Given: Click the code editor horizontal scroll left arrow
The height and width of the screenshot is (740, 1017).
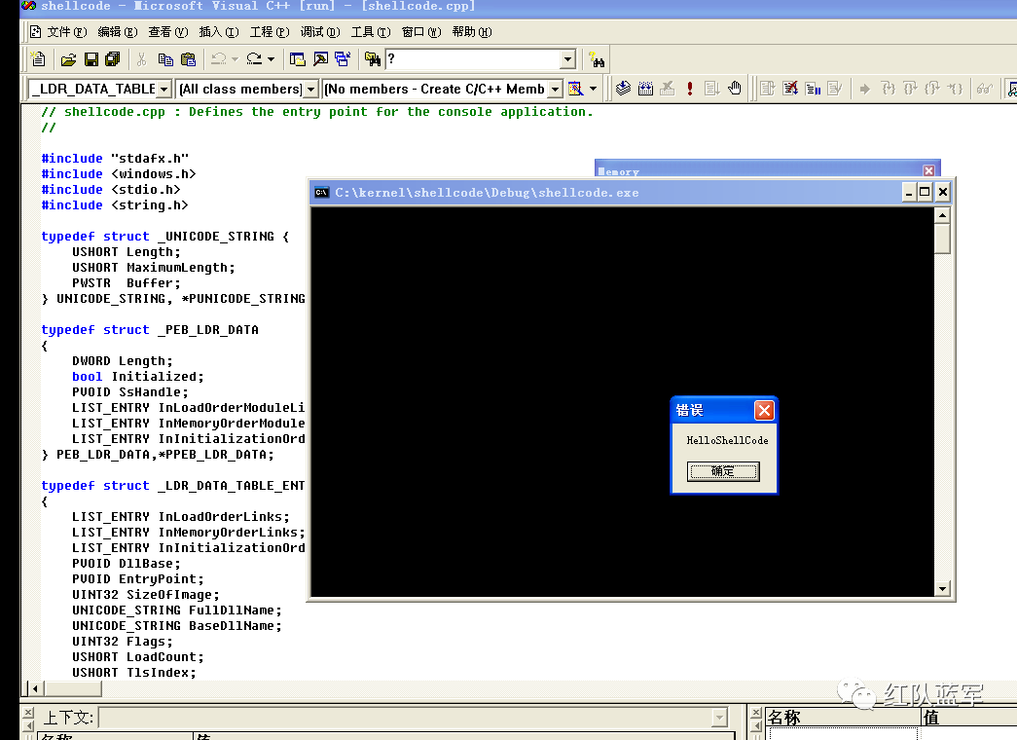Looking at the screenshot, I should pos(34,688).
